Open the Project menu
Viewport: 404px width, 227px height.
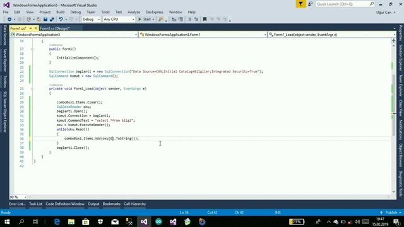(x=45, y=12)
